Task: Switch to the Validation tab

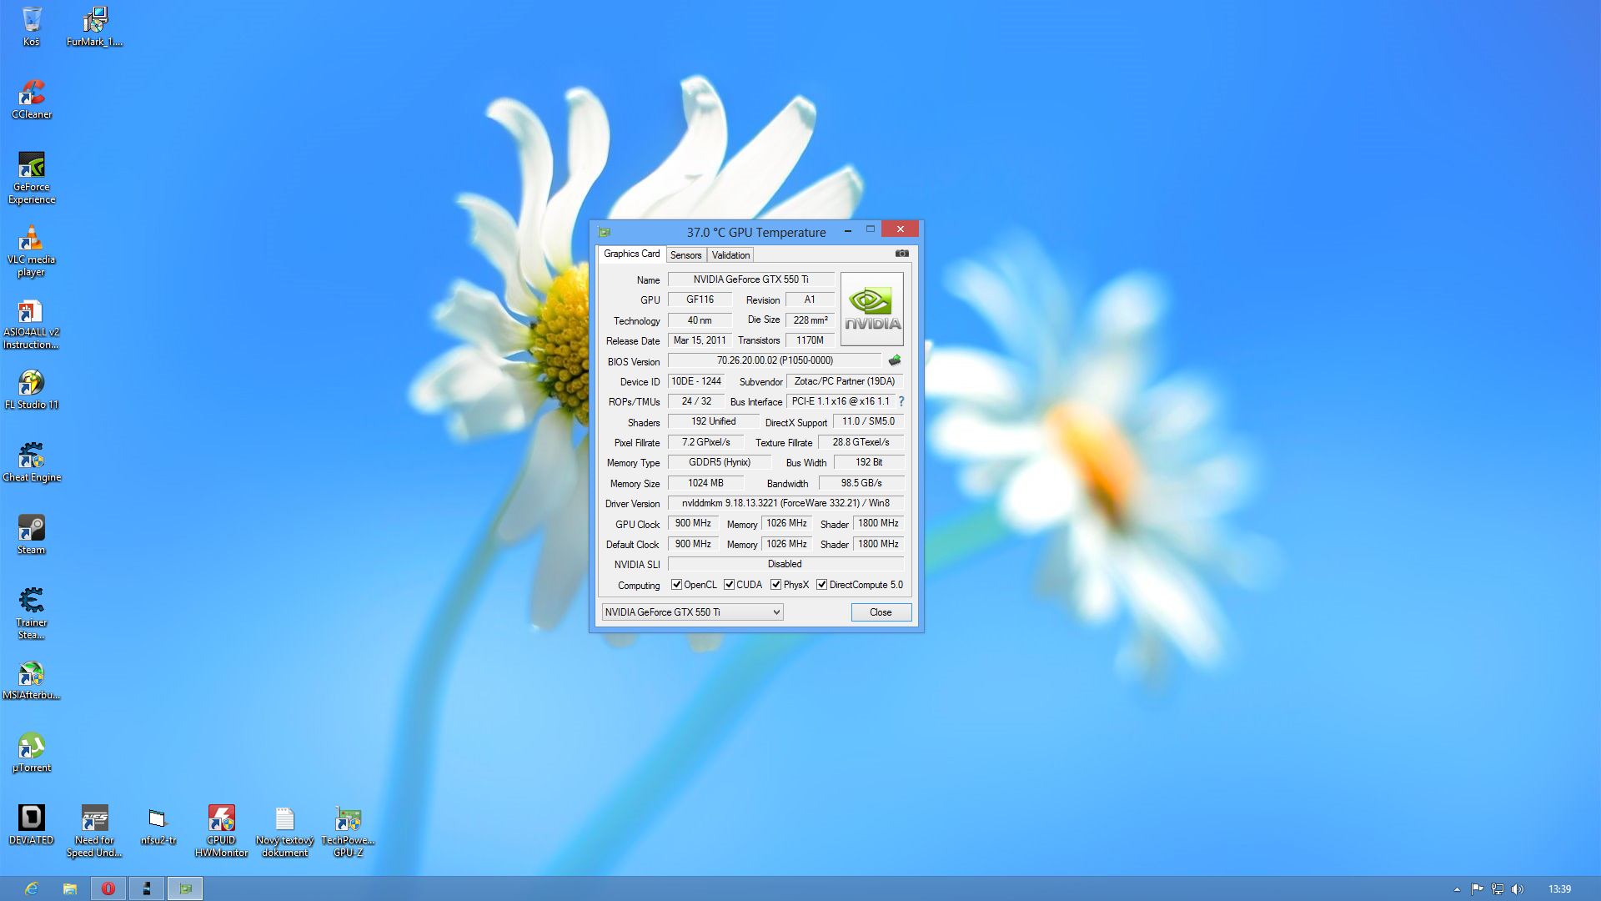Action: click(x=730, y=255)
